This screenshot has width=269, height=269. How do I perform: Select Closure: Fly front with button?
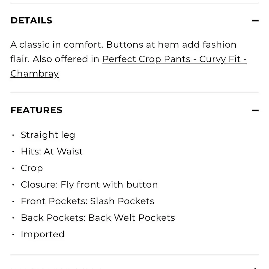(x=89, y=185)
